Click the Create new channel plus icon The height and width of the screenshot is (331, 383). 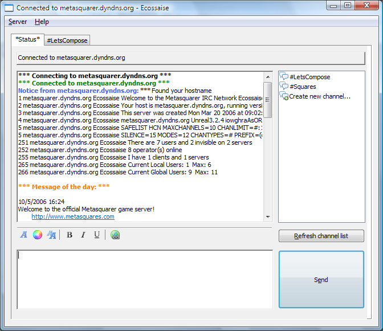[284, 96]
